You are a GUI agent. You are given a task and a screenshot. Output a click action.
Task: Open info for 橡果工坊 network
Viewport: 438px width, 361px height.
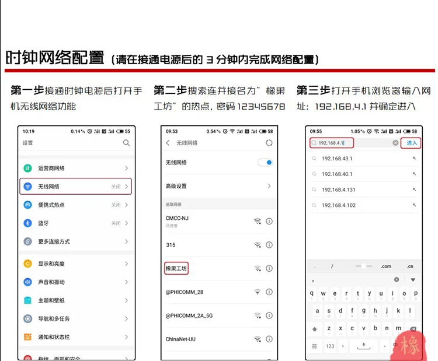click(269, 268)
